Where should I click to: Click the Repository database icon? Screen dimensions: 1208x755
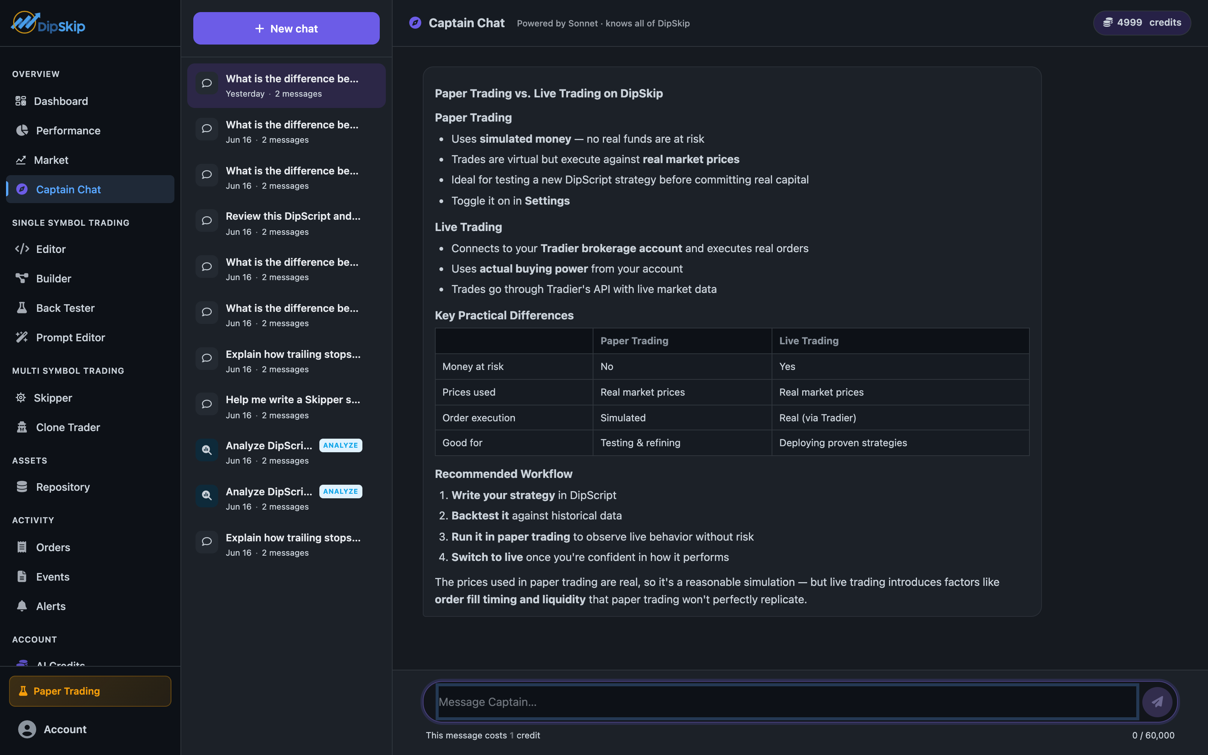tap(22, 486)
